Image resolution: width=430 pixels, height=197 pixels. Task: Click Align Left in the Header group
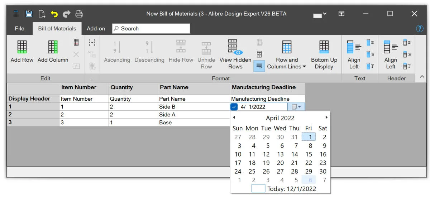pos(391,54)
